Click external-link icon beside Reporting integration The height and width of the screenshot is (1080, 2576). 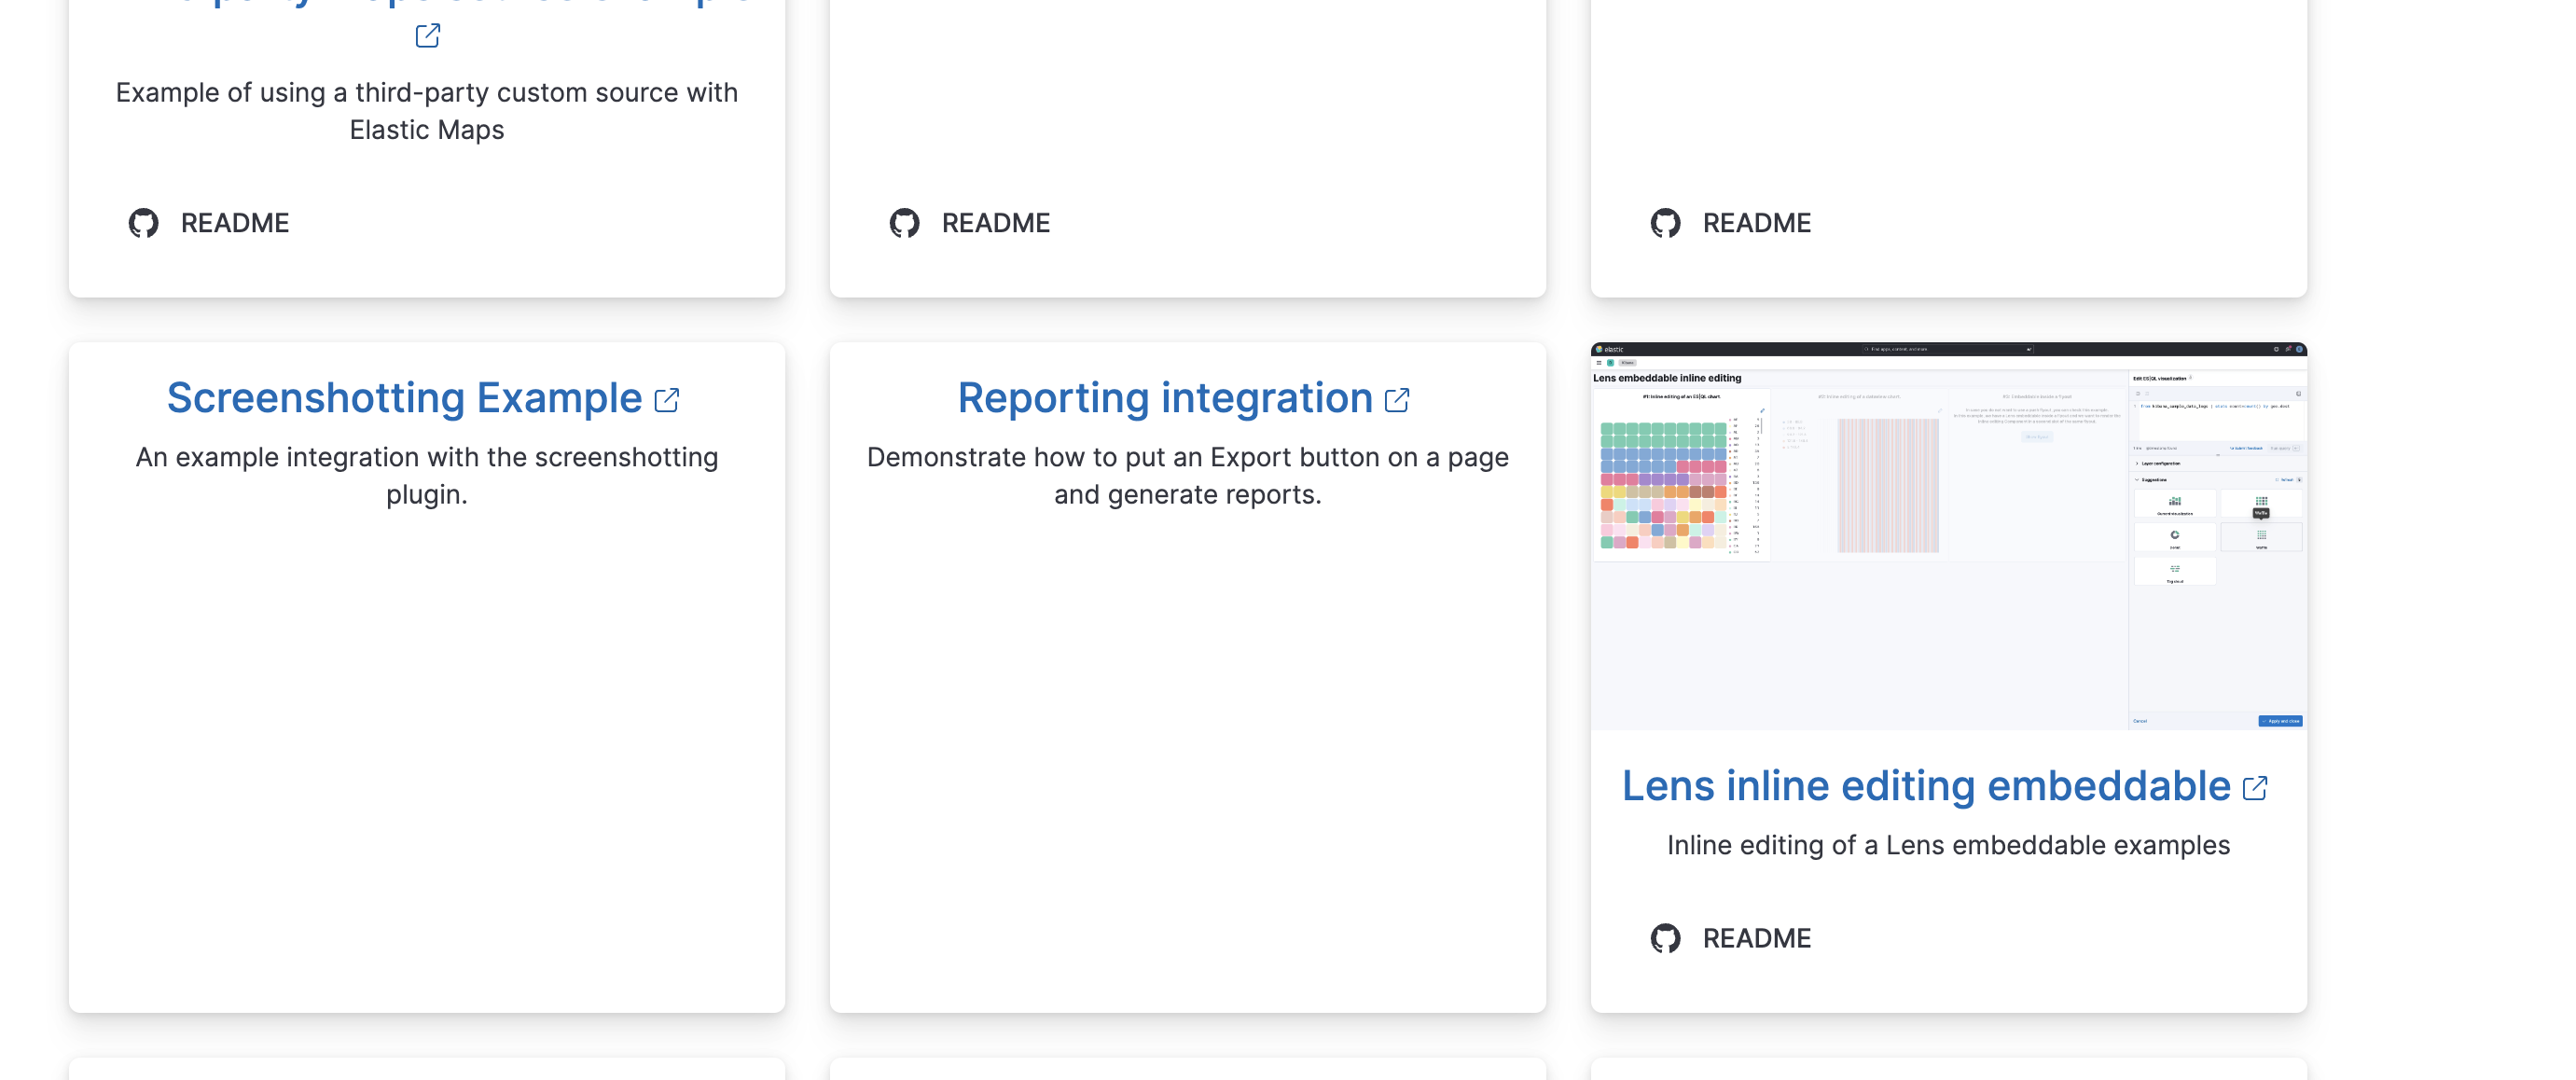click(1397, 400)
